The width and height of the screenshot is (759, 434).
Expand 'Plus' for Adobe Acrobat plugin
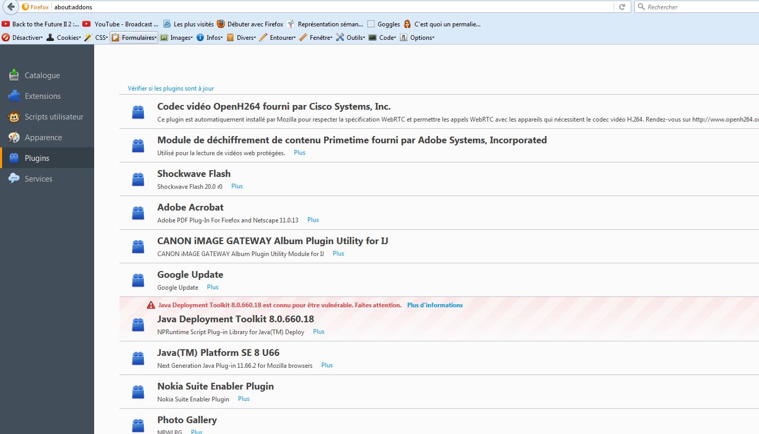313,220
